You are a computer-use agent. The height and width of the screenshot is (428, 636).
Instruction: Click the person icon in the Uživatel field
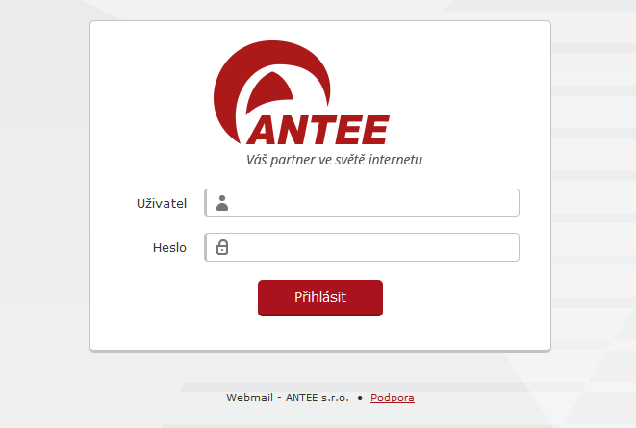point(222,203)
